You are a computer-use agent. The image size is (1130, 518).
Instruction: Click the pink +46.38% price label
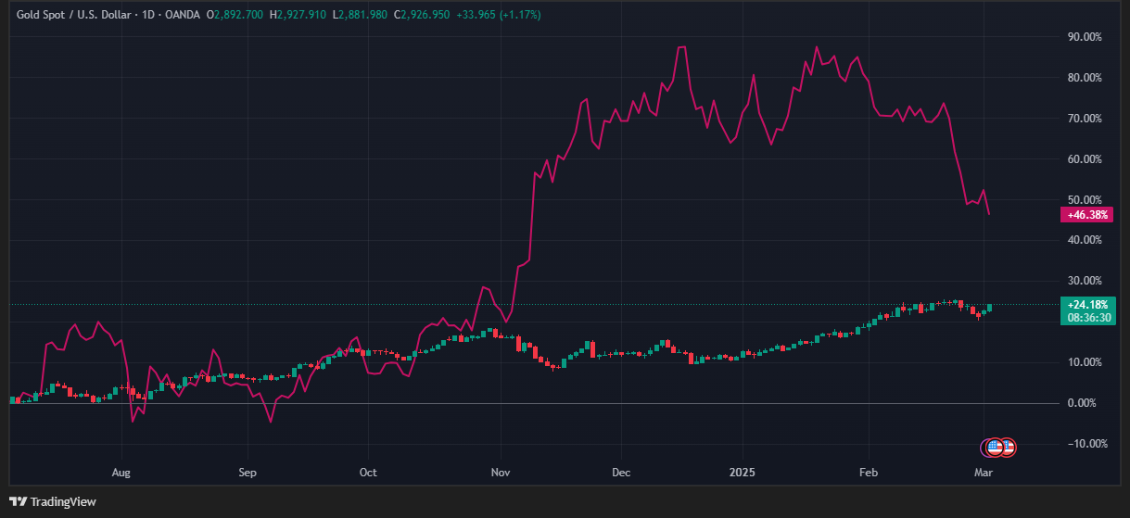(x=1086, y=214)
